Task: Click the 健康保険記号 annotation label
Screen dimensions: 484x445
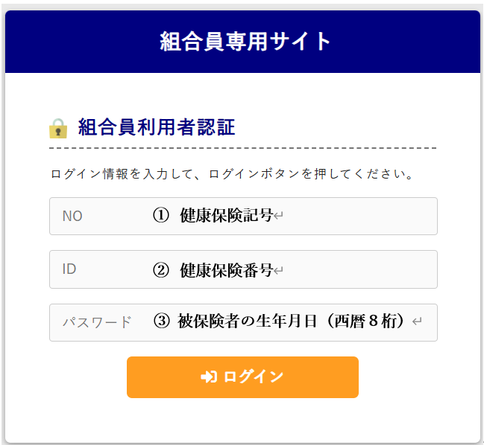Action: tap(227, 215)
